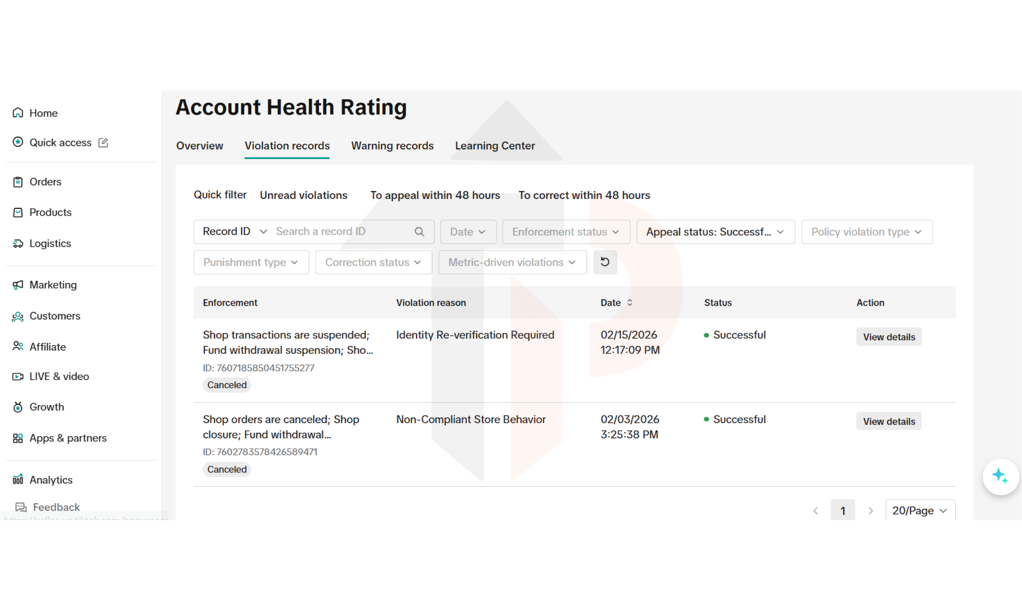Viewport: 1022px width, 611px height.
Task: Switch to the Warning records tab
Action: [392, 146]
